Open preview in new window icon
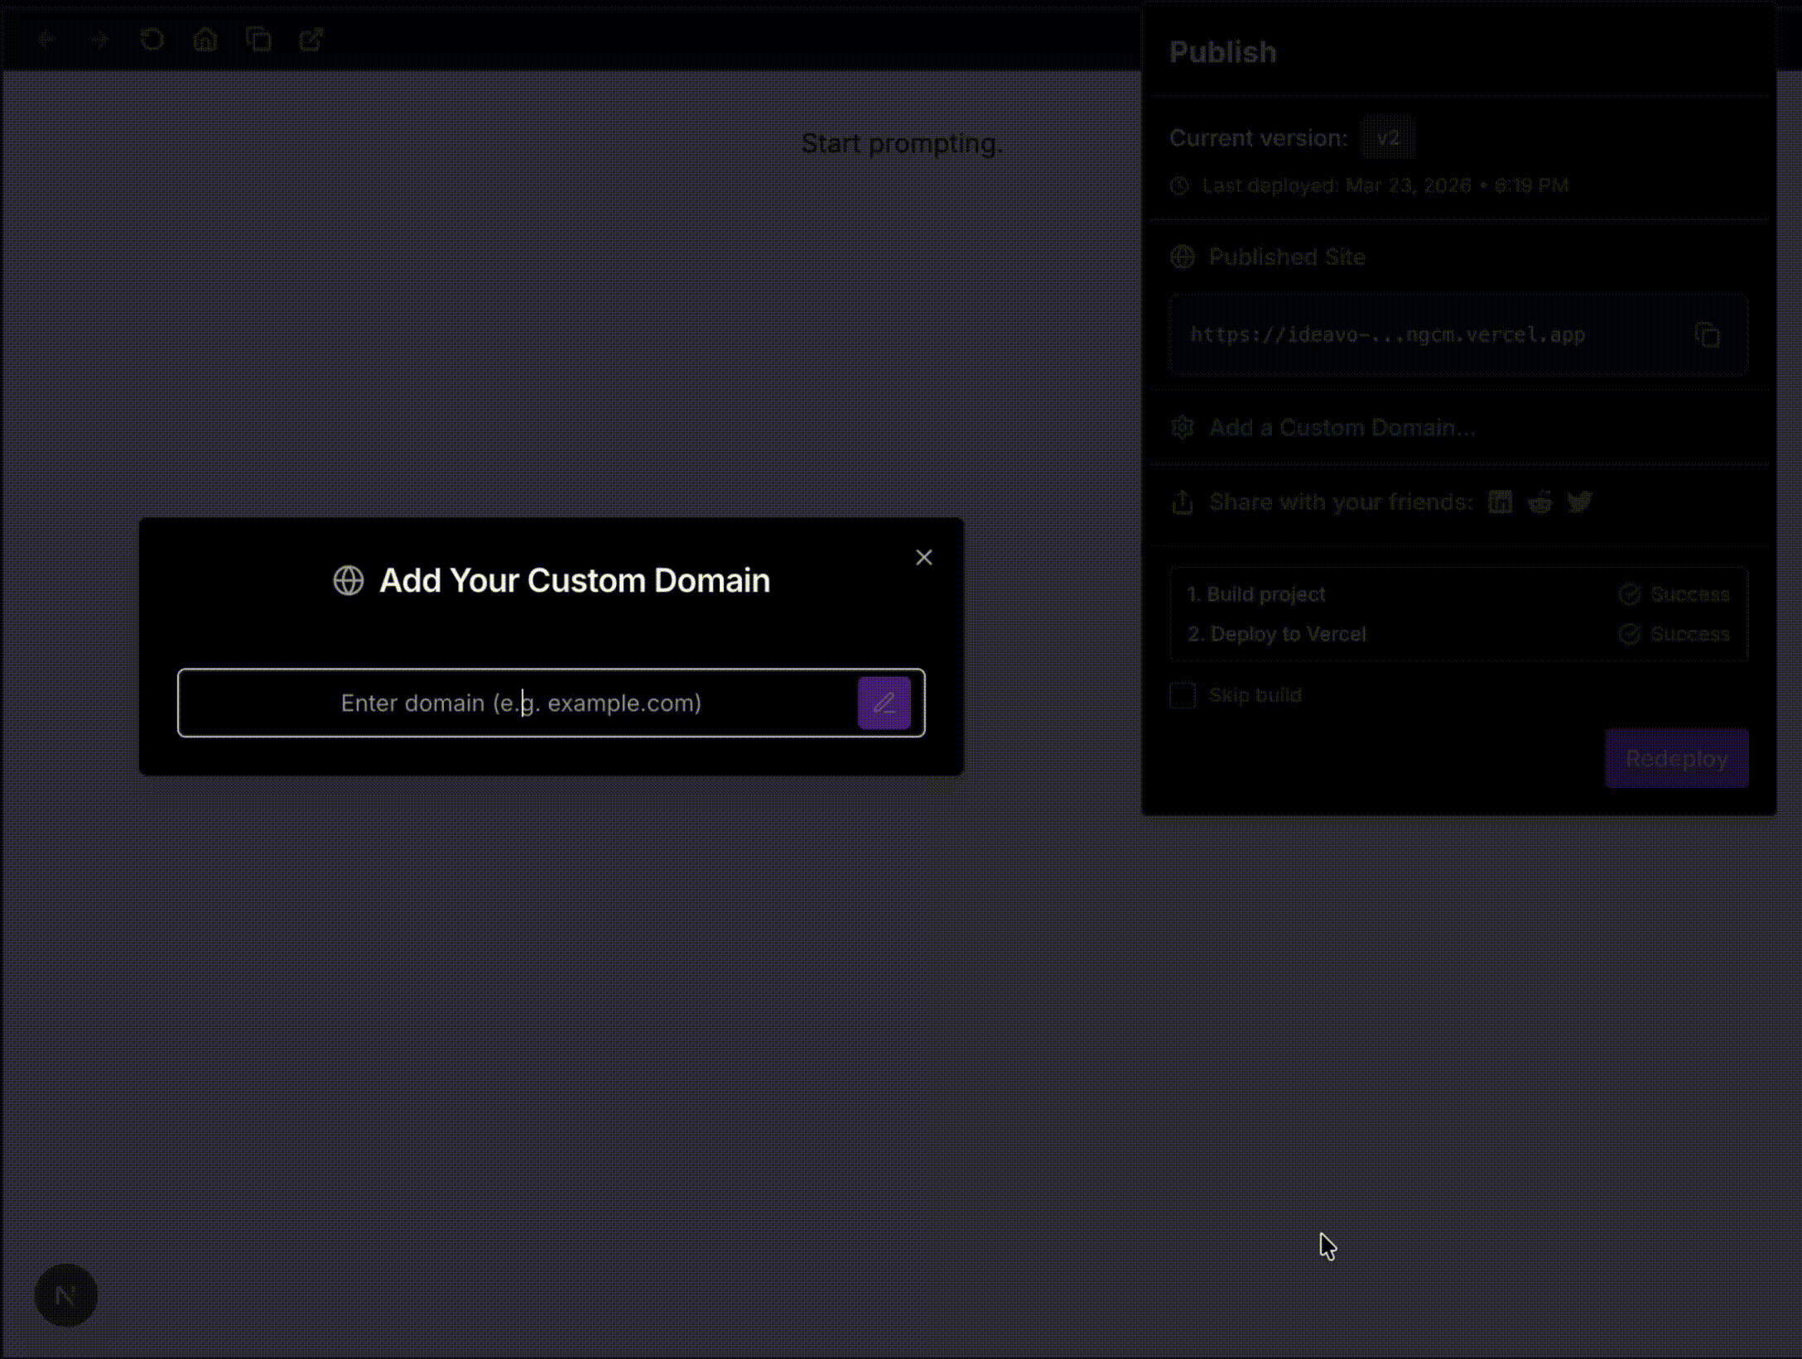The width and height of the screenshot is (1802, 1359). [311, 40]
